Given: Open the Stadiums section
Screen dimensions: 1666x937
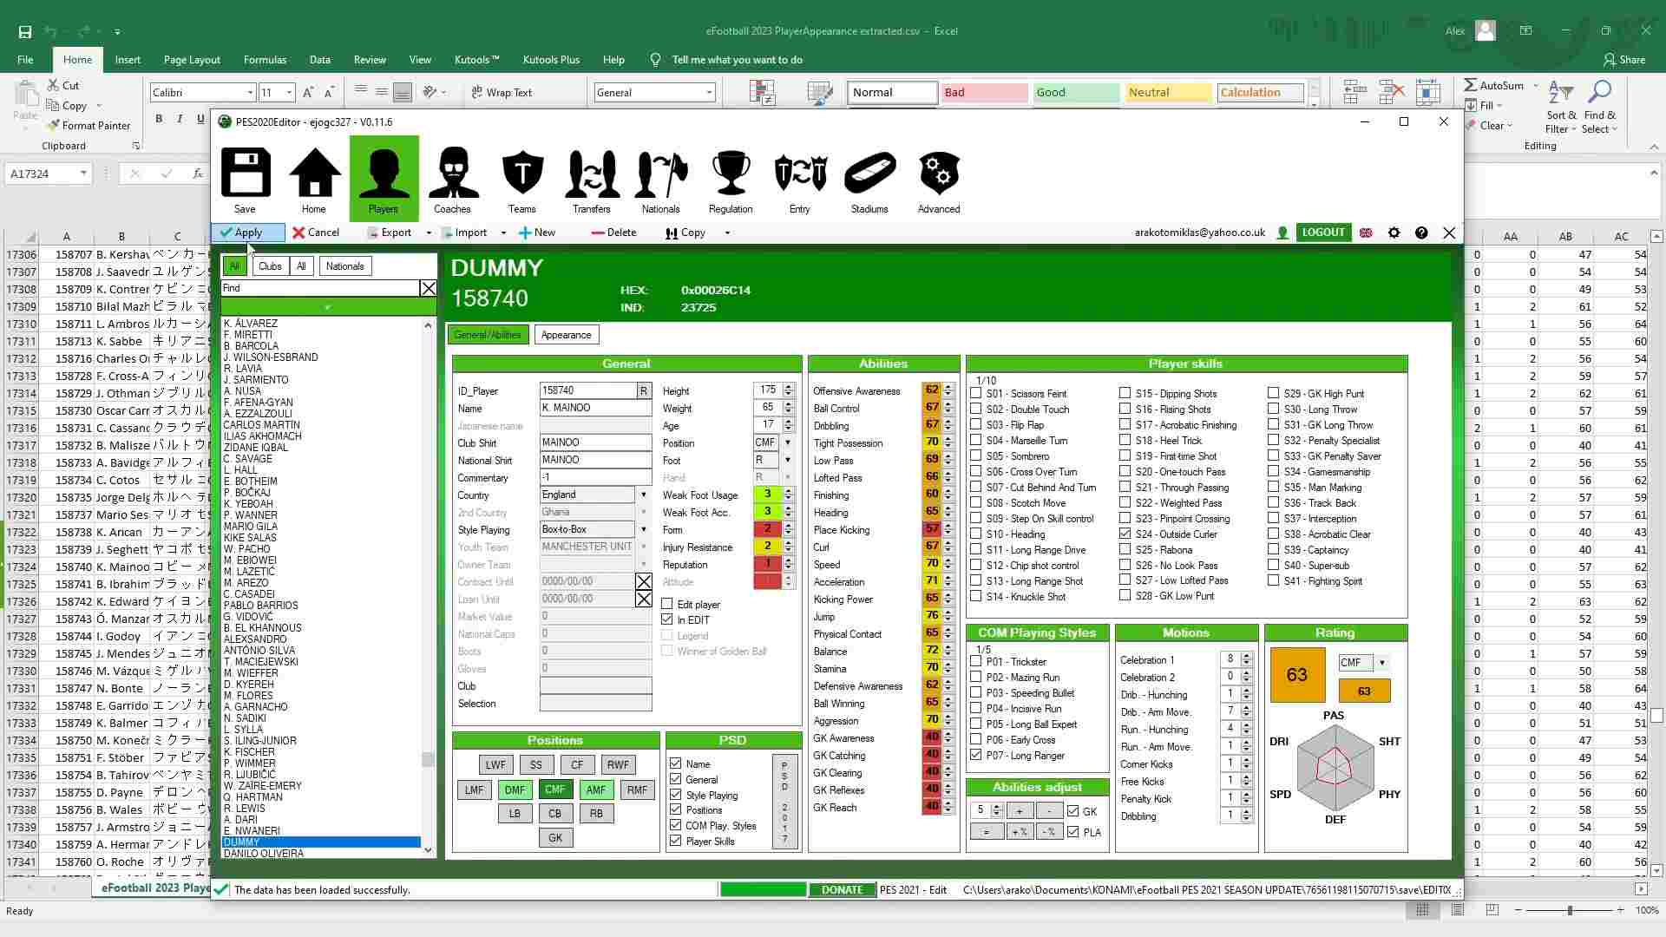Looking at the screenshot, I should pos(869,180).
